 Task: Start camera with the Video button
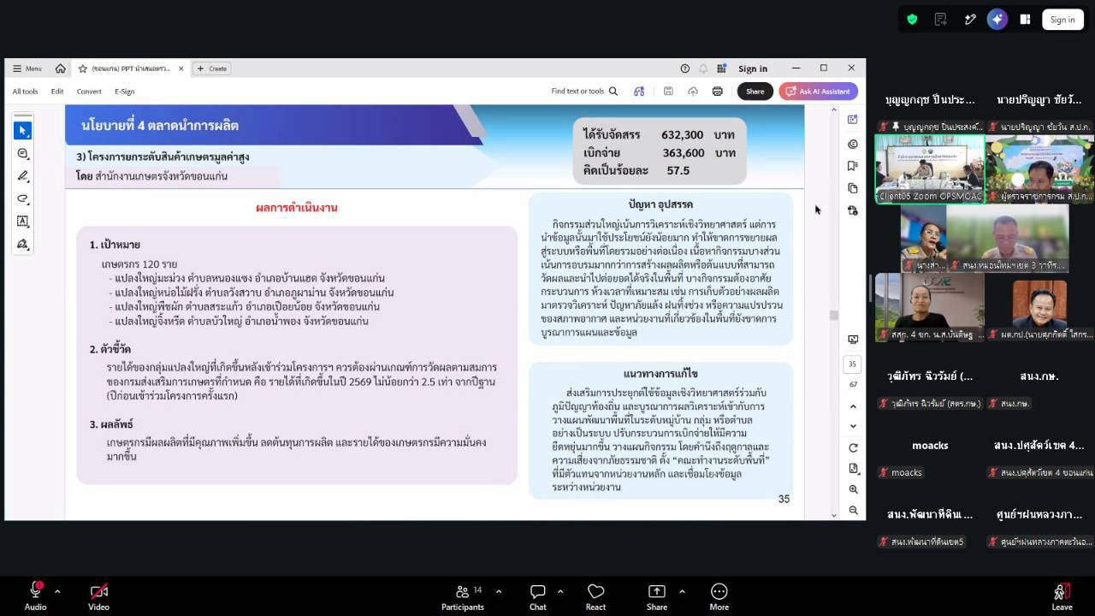pyautogui.click(x=98, y=595)
